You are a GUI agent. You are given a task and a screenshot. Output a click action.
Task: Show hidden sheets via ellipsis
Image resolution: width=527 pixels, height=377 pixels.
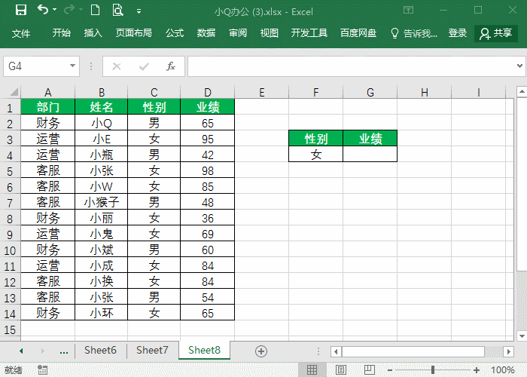[64, 351]
